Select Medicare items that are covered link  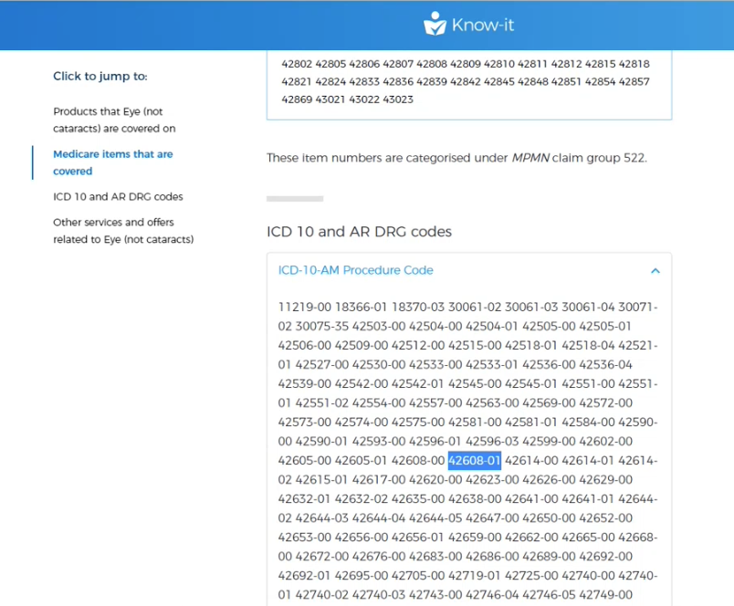point(112,162)
